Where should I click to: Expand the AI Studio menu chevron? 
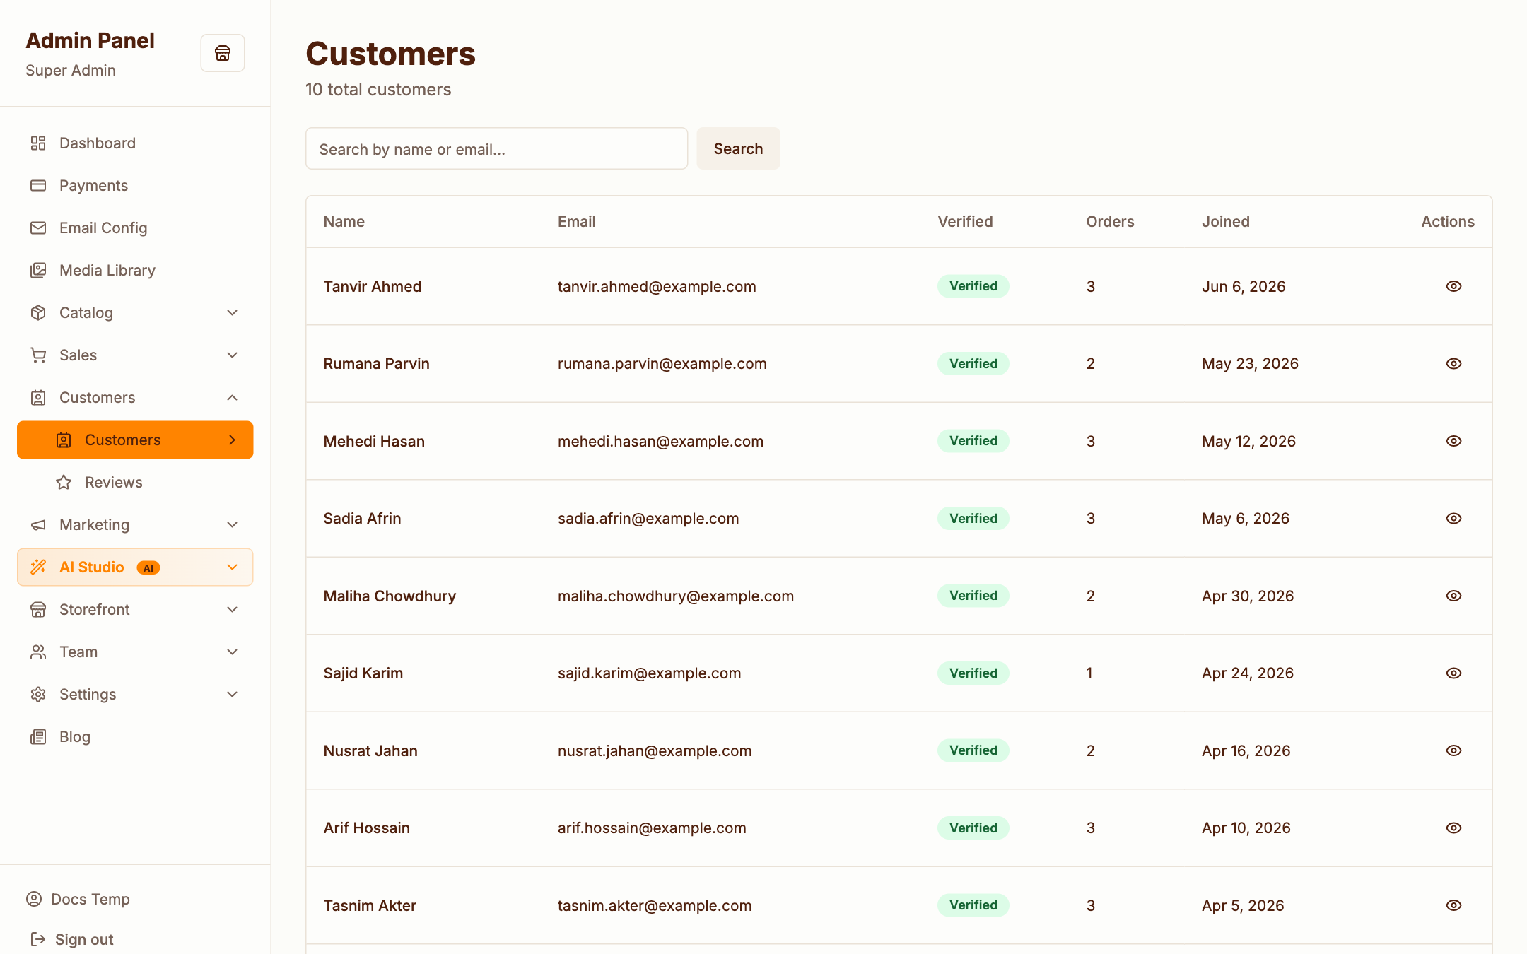(x=232, y=567)
